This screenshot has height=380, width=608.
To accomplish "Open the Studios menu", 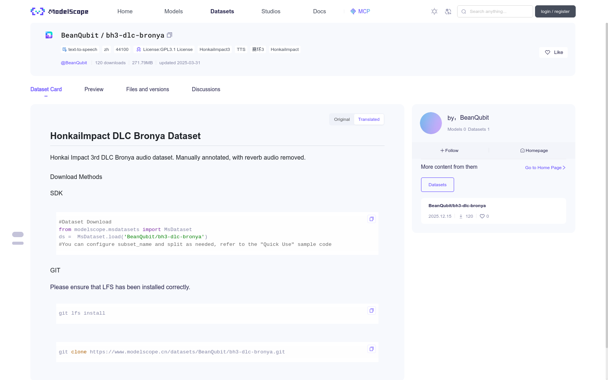I will point(271,11).
